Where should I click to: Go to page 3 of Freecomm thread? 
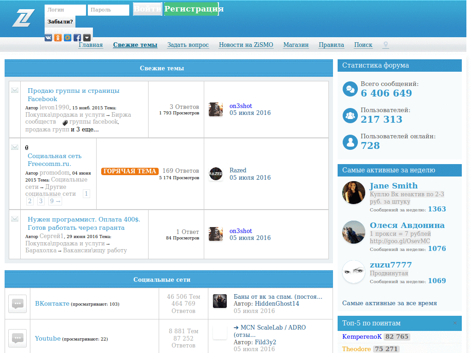(41, 201)
